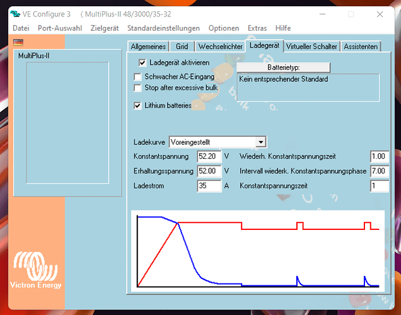Click Intervall wiederk. Konstantspannungsphase field 7.00
The width and height of the screenshot is (401, 315).
(380, 171)
